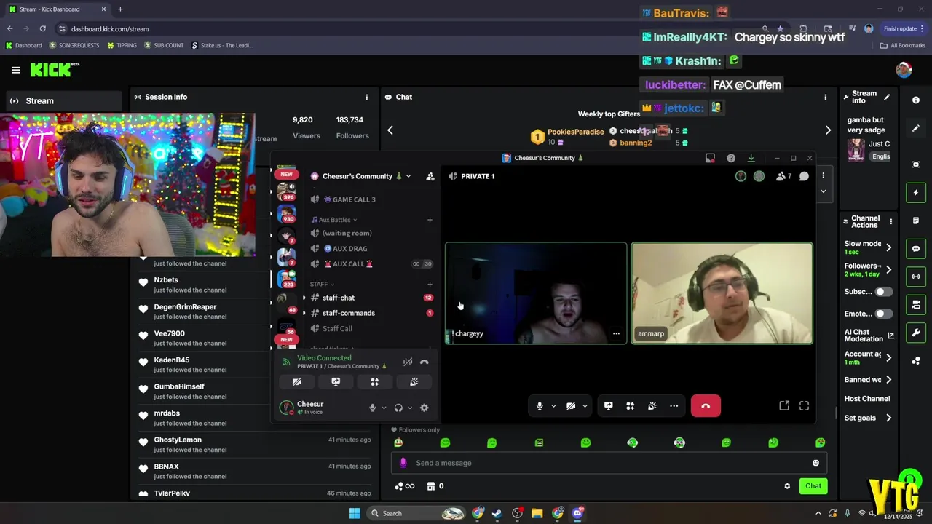The image size is (932, 524).
Task: Toggle noise suppression in Video Connected panel
Action: (408, 362)
